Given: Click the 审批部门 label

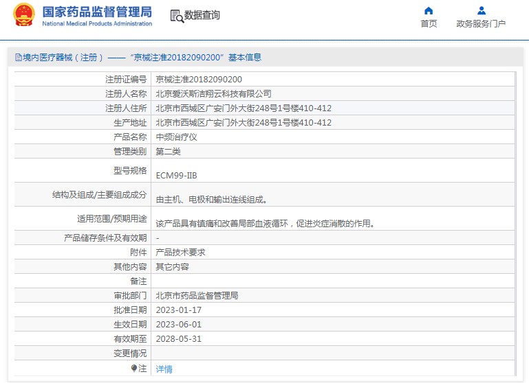Looking at the screenshot, I should (x=130, y=296).
